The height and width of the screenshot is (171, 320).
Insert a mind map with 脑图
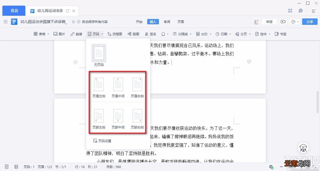click(x=133, y=34)
